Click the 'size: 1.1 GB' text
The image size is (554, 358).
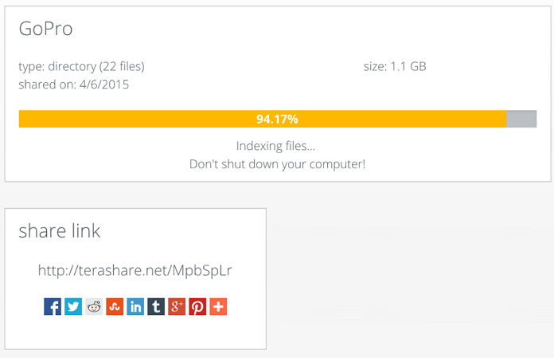[x=395, y=66]
